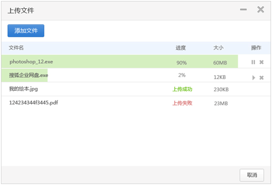
Task: Remove 搜狐企业网盘.exe from the upload list
Action: coord(261,78)
